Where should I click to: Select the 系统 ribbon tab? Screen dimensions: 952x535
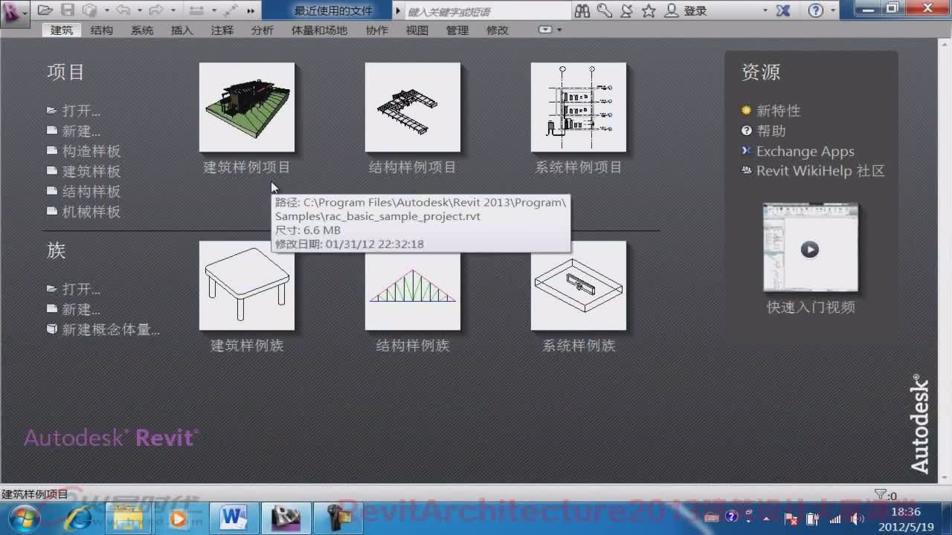point(142,30)
